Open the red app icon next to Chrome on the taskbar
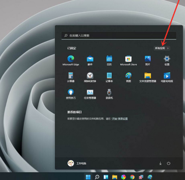Image resolution: width=185 pixels, height=180 pixels. coord(141,177)
